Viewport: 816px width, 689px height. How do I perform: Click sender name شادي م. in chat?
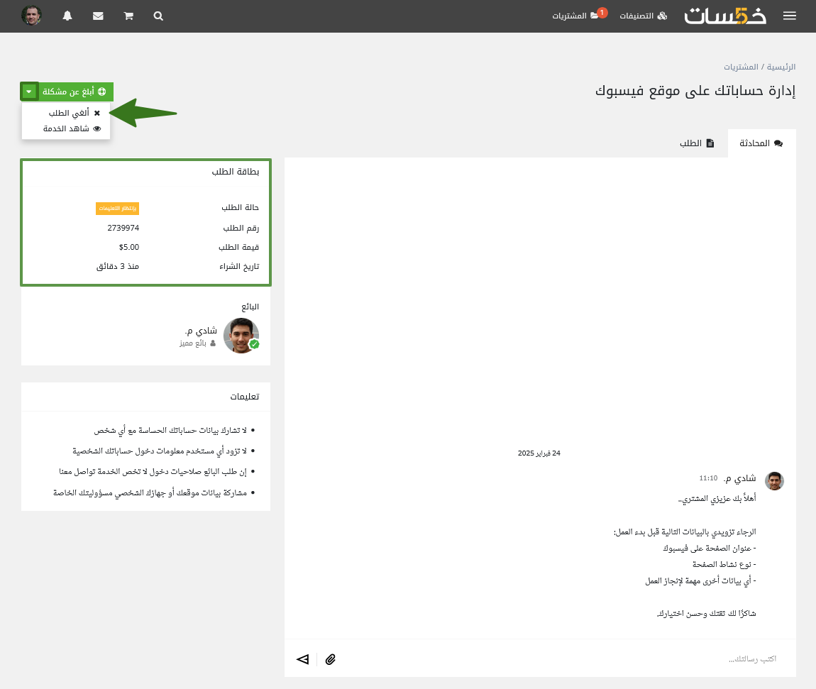[x=739, y=478]
